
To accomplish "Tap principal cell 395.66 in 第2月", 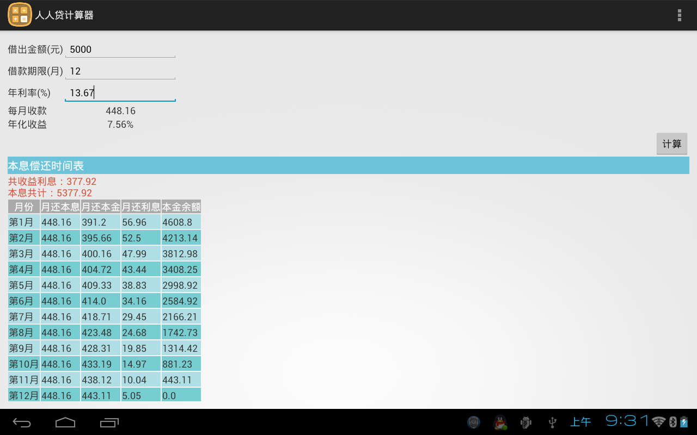I will [x=101, y=238].
